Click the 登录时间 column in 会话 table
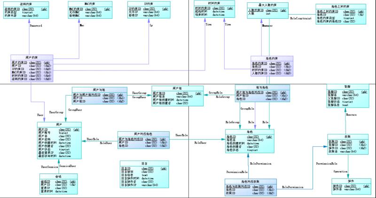The image size is (376, 198). pyautogui.click(x=58, y=191)
